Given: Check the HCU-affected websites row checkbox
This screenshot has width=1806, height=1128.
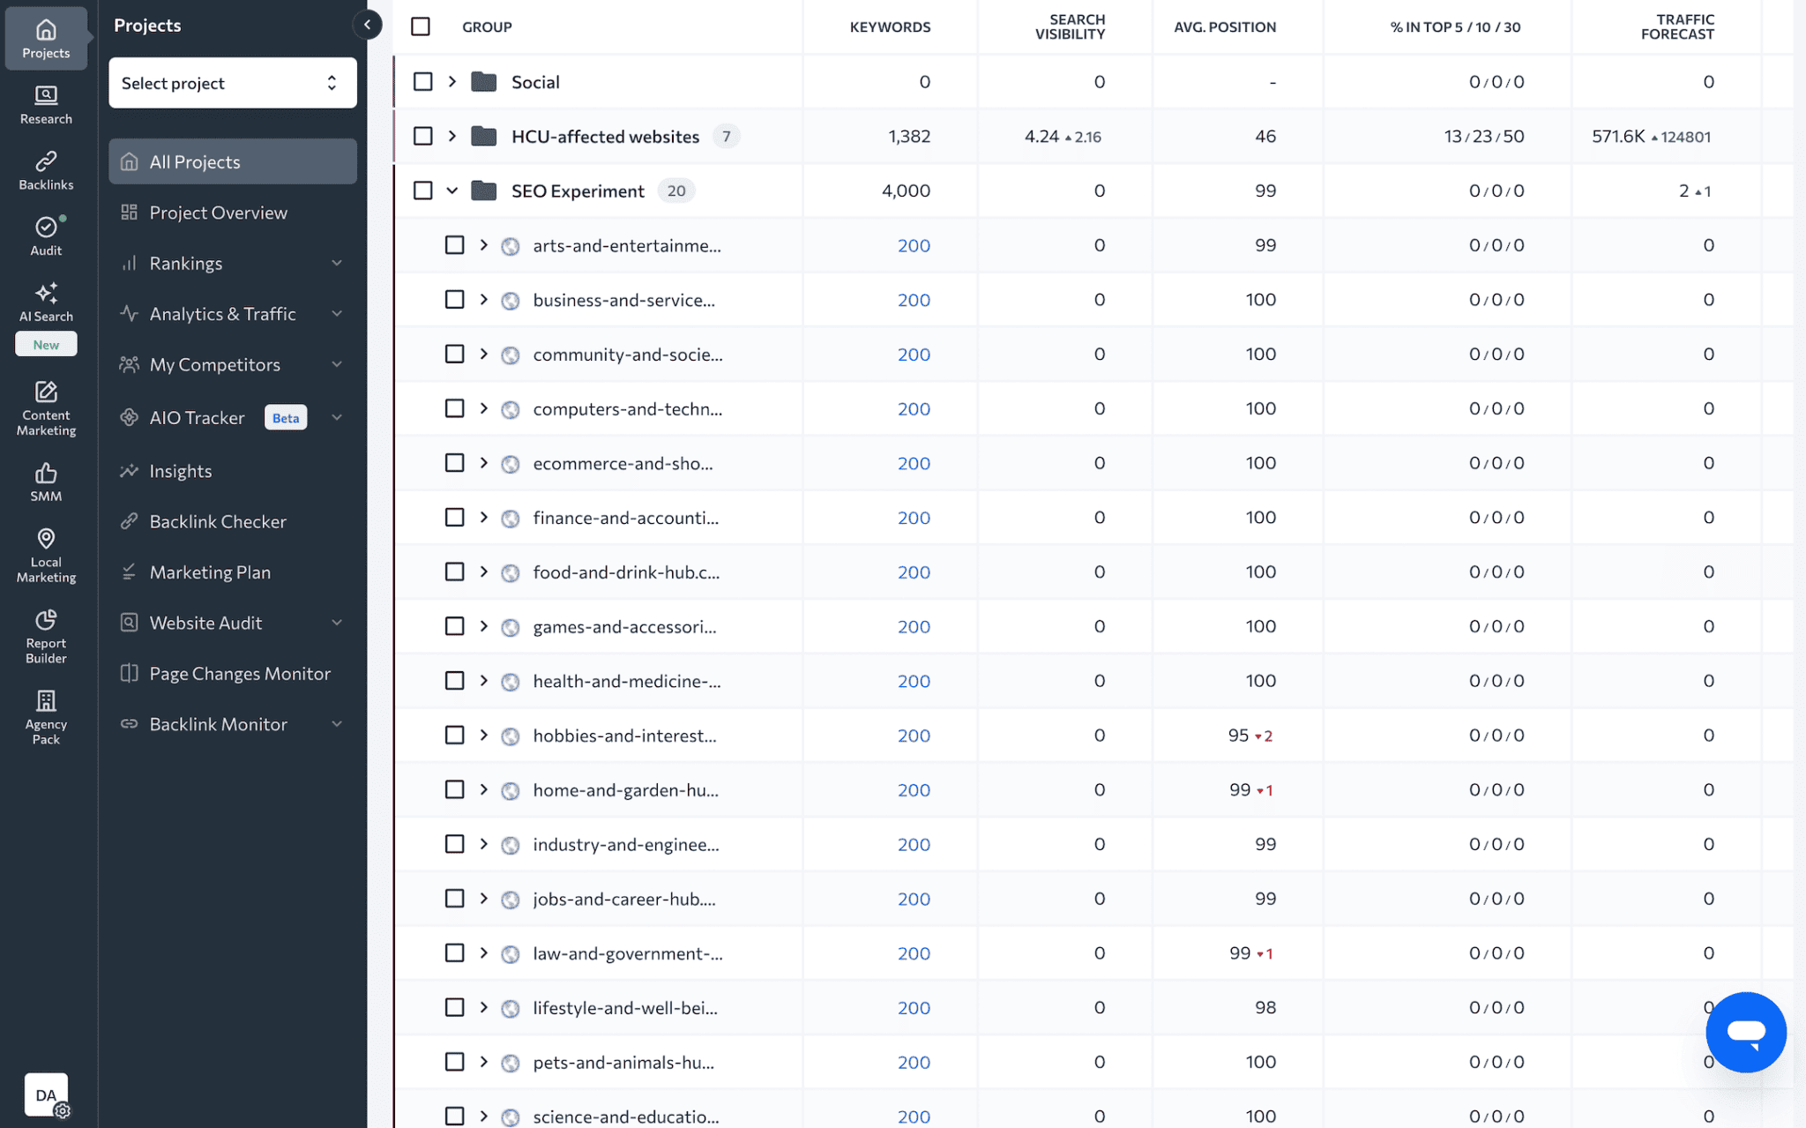Looking at the screenshot, I should tap(422, 136).
